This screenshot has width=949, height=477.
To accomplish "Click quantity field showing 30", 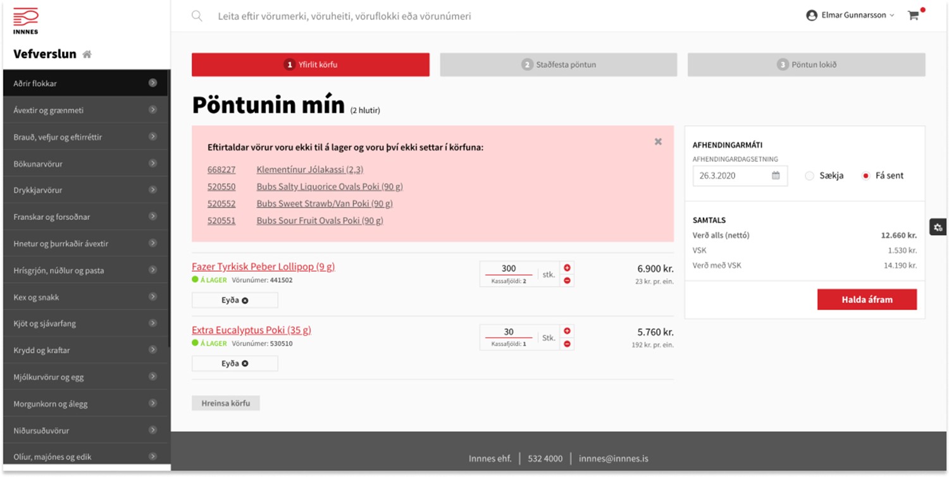I will click(509, 332).
